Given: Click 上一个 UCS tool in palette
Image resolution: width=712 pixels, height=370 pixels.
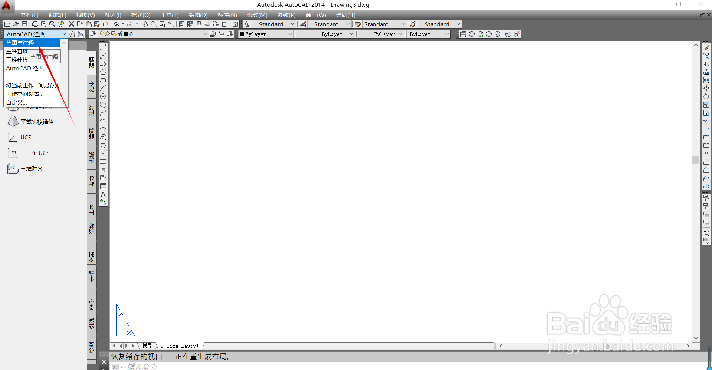Looking at the screenshot, I should [29, 153].
